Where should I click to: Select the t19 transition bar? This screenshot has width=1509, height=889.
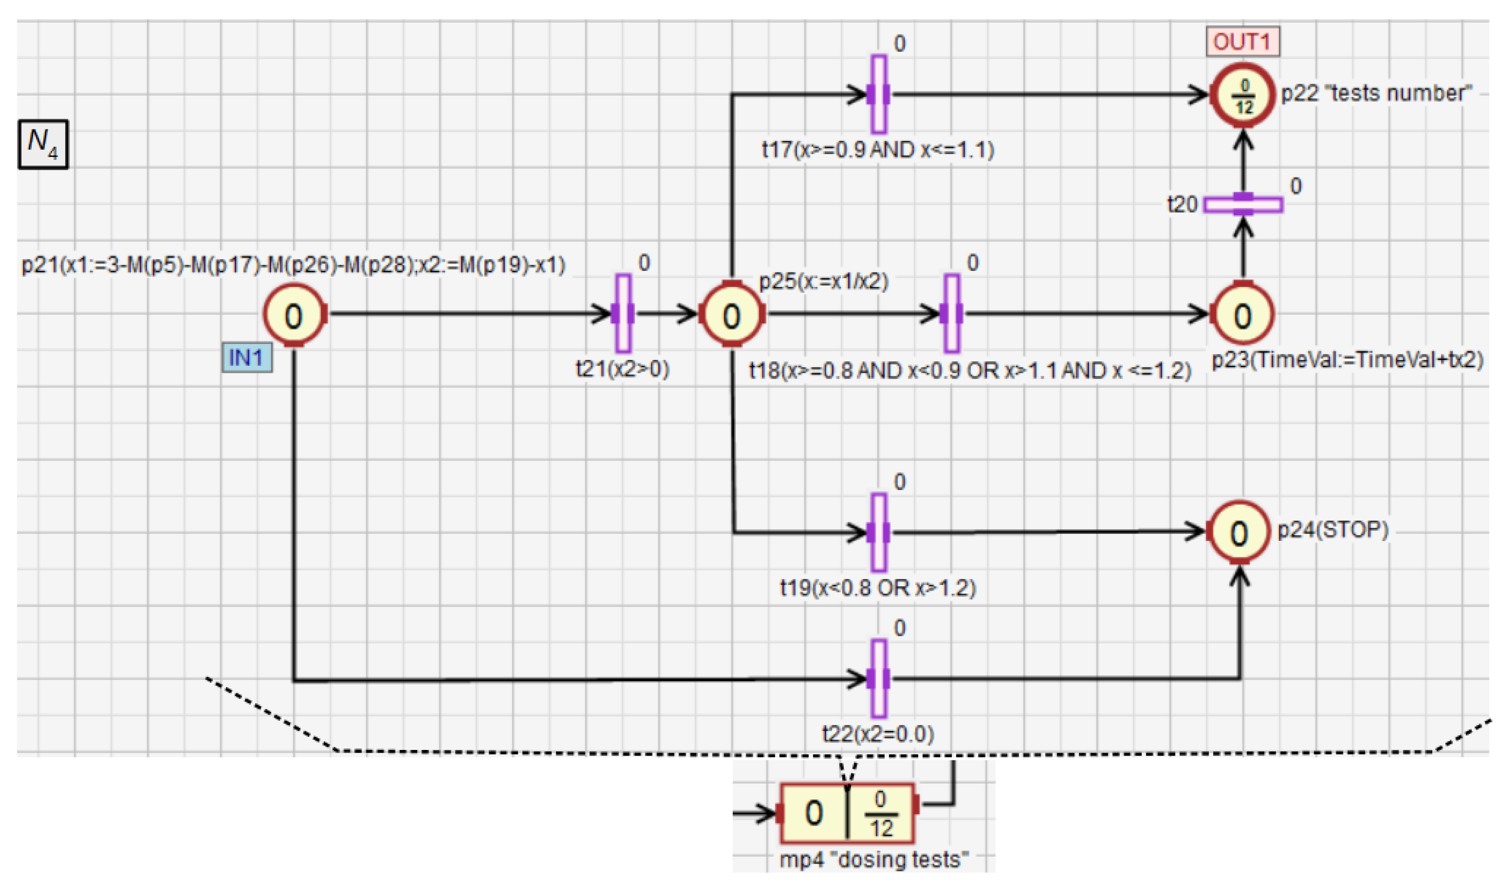878,533
